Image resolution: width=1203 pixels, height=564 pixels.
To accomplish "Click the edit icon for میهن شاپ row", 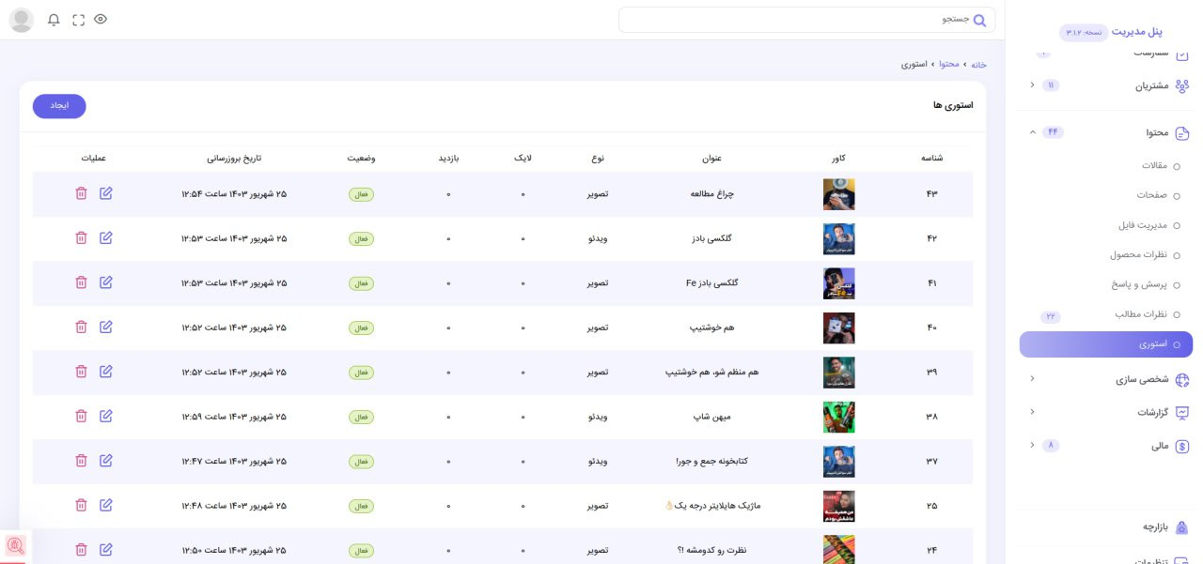I will click(x=106, y=416).
